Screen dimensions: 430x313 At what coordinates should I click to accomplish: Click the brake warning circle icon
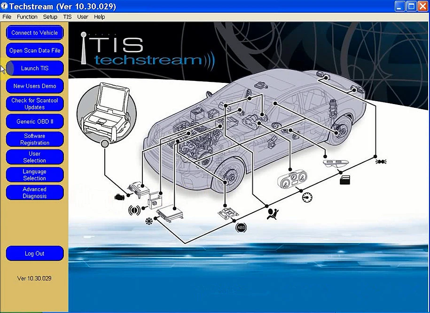click(x=134, y=210)
